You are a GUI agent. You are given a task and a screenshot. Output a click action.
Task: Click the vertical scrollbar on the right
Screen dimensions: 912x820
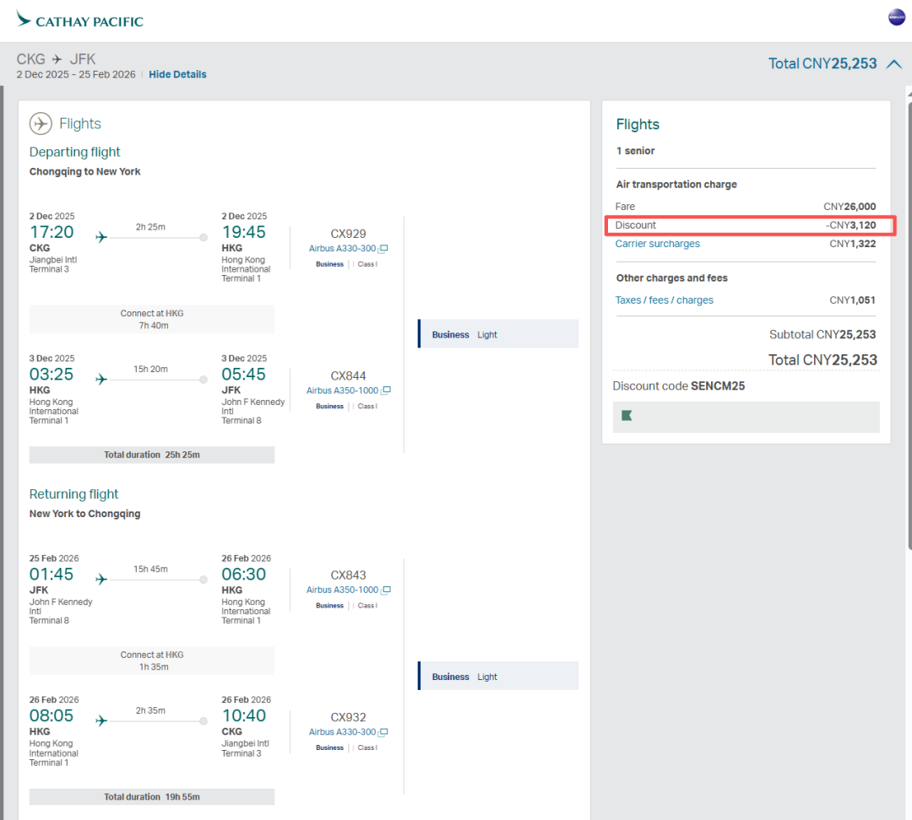tap(909, 337)
